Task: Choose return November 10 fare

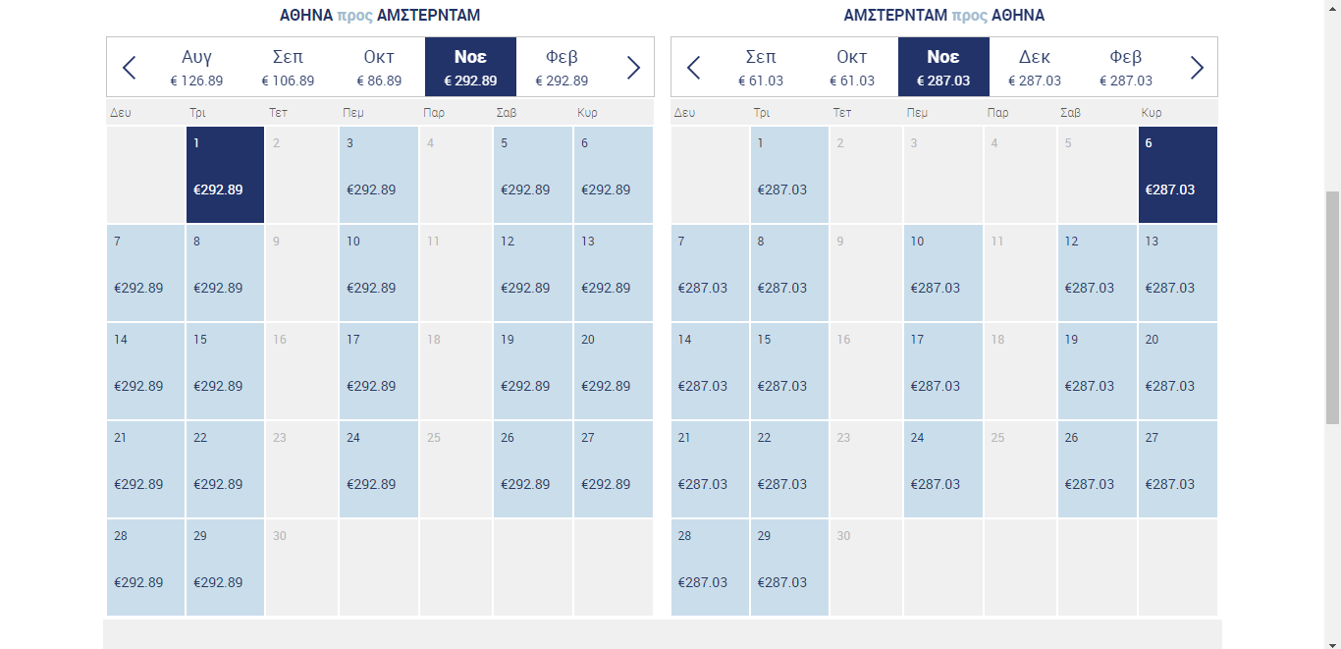Action: (943, 273)
